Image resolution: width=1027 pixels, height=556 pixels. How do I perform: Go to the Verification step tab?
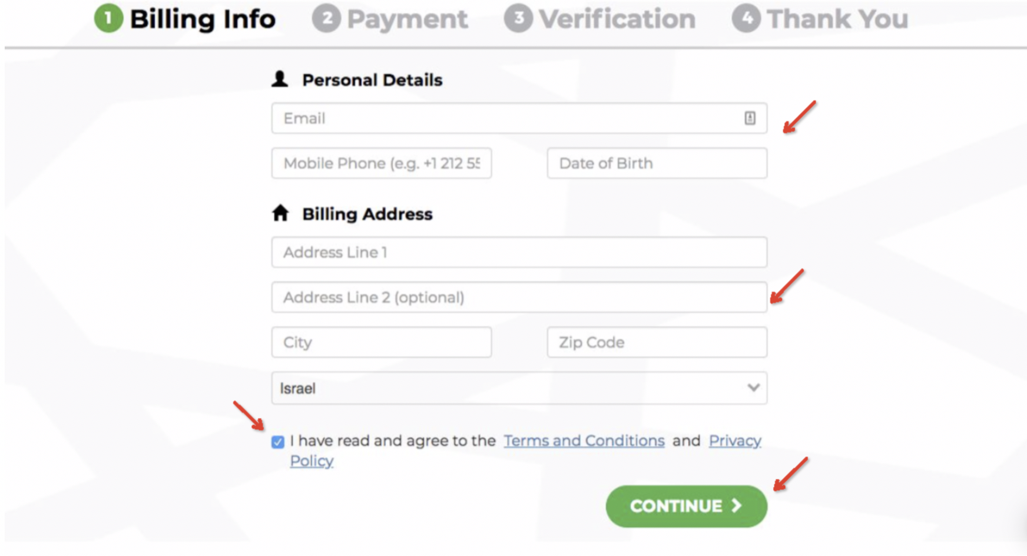tap(599, 18)
